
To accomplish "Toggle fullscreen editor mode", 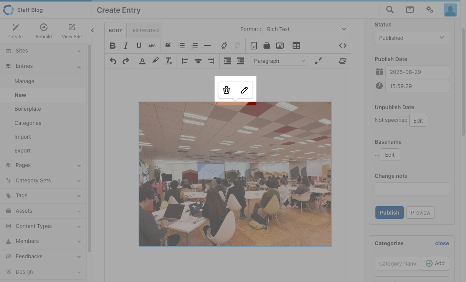I will point(318,61).
